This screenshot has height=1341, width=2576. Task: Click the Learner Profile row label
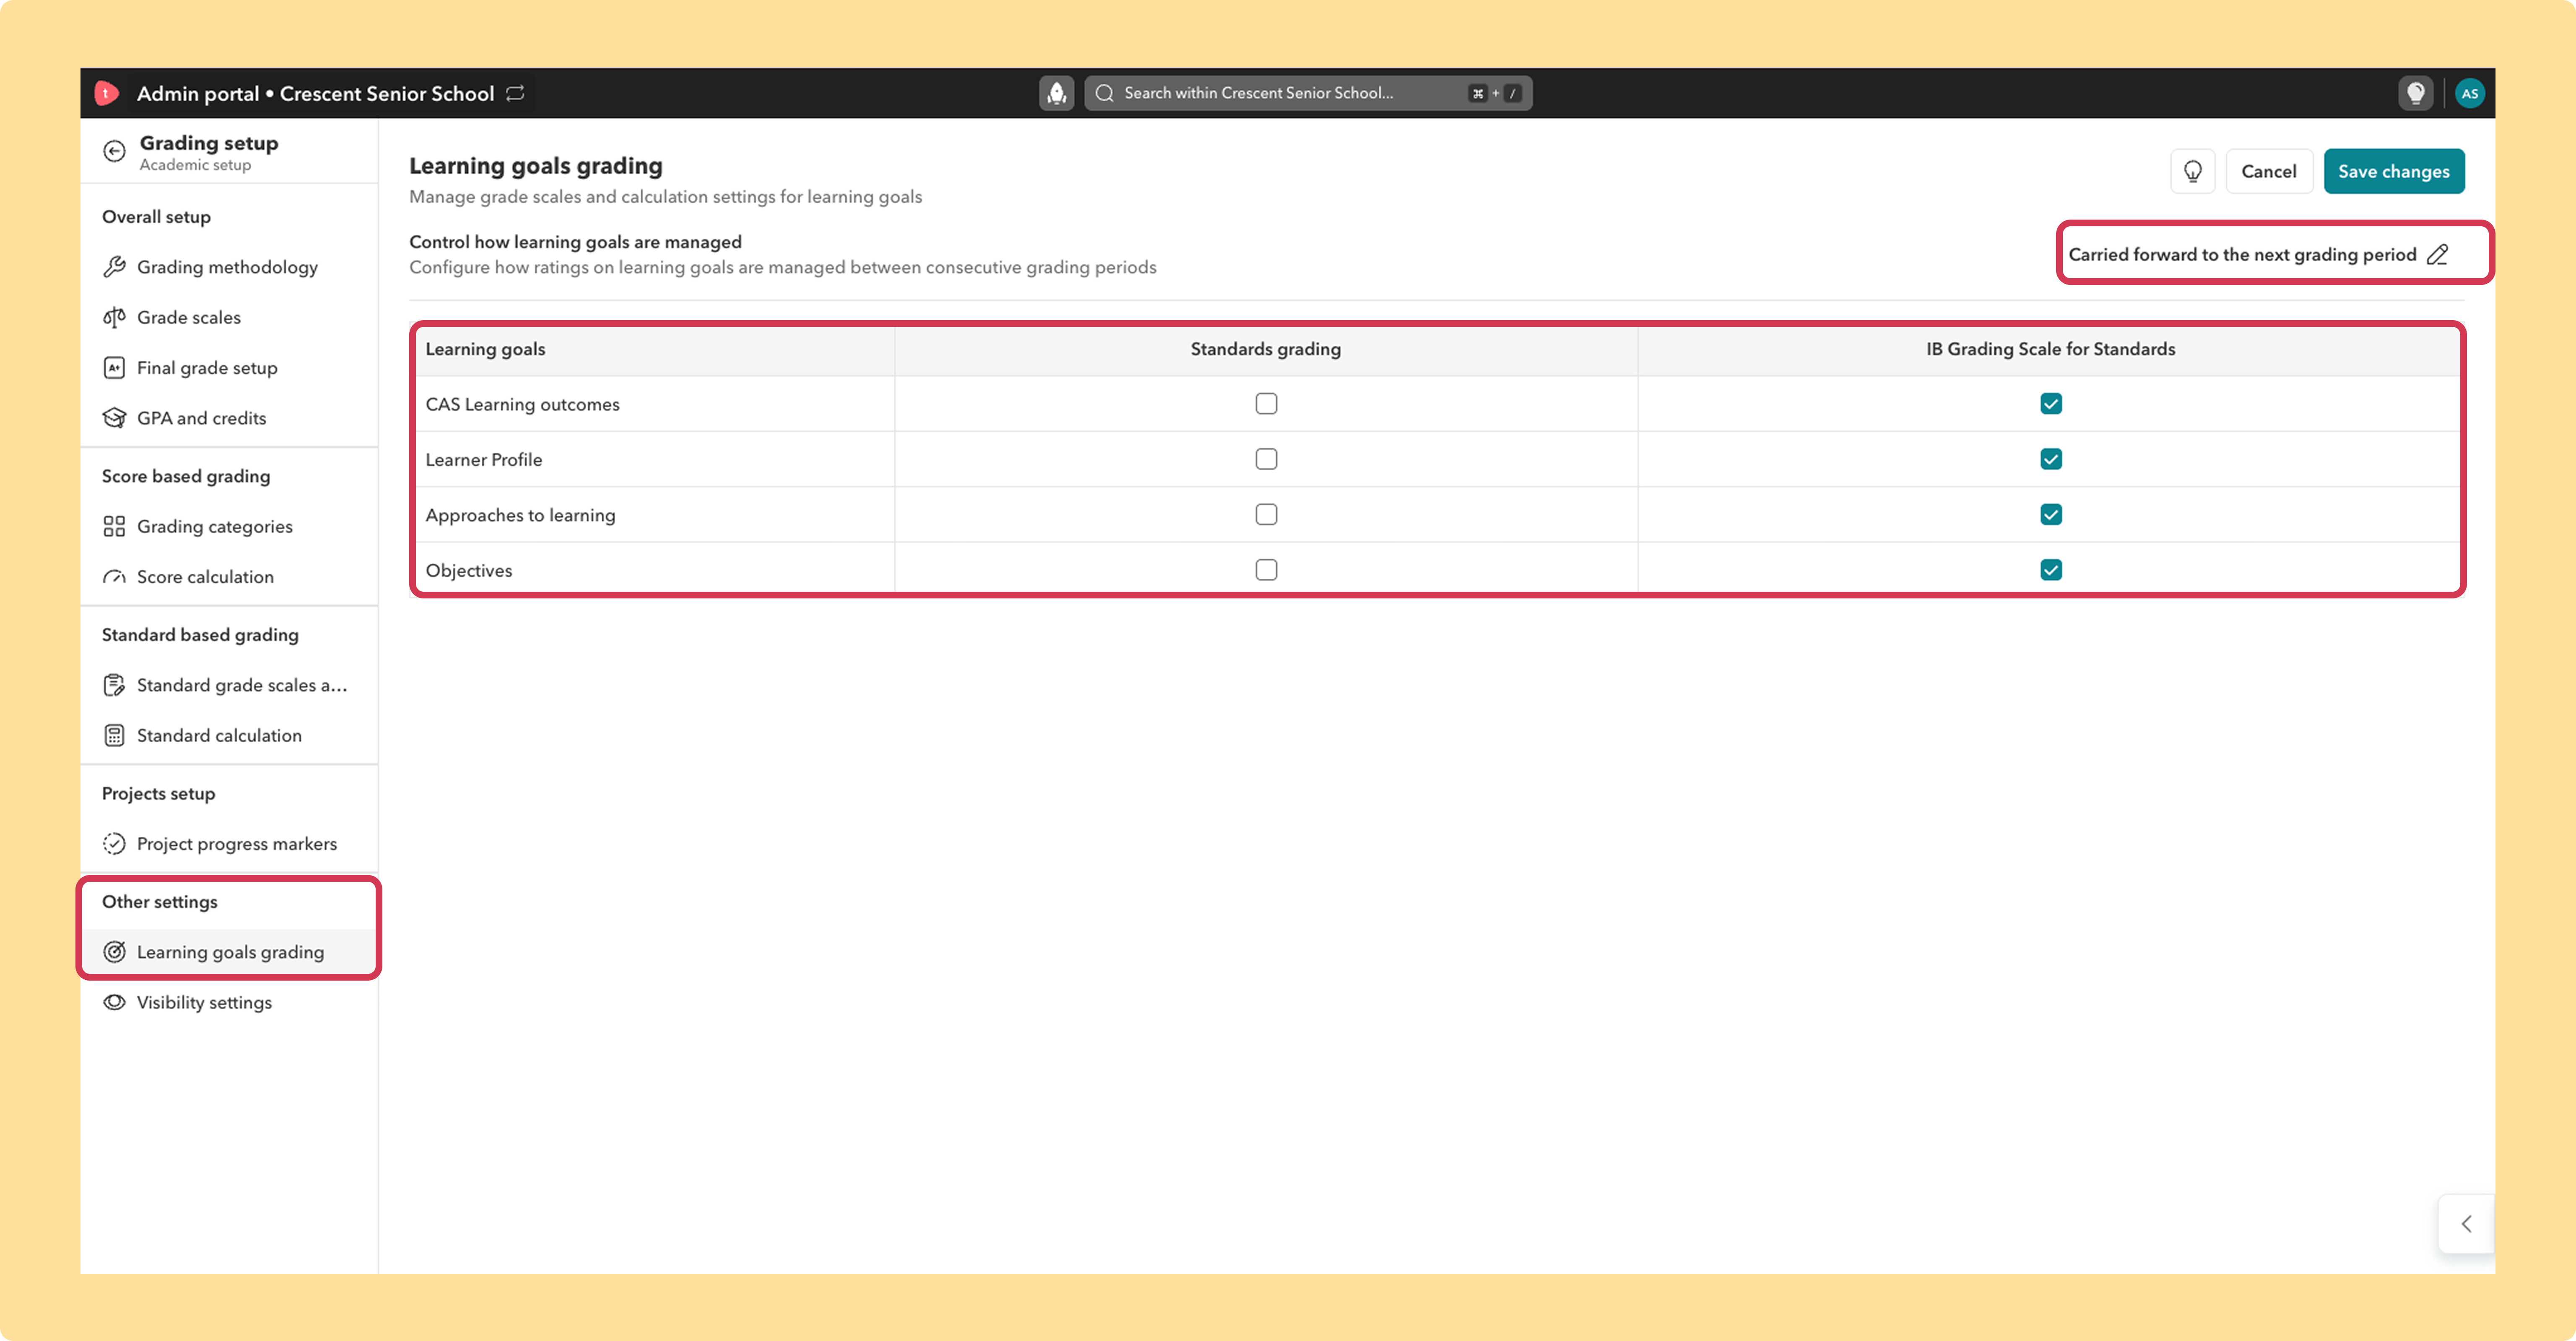pyautogui.click(x=483, y=460)
